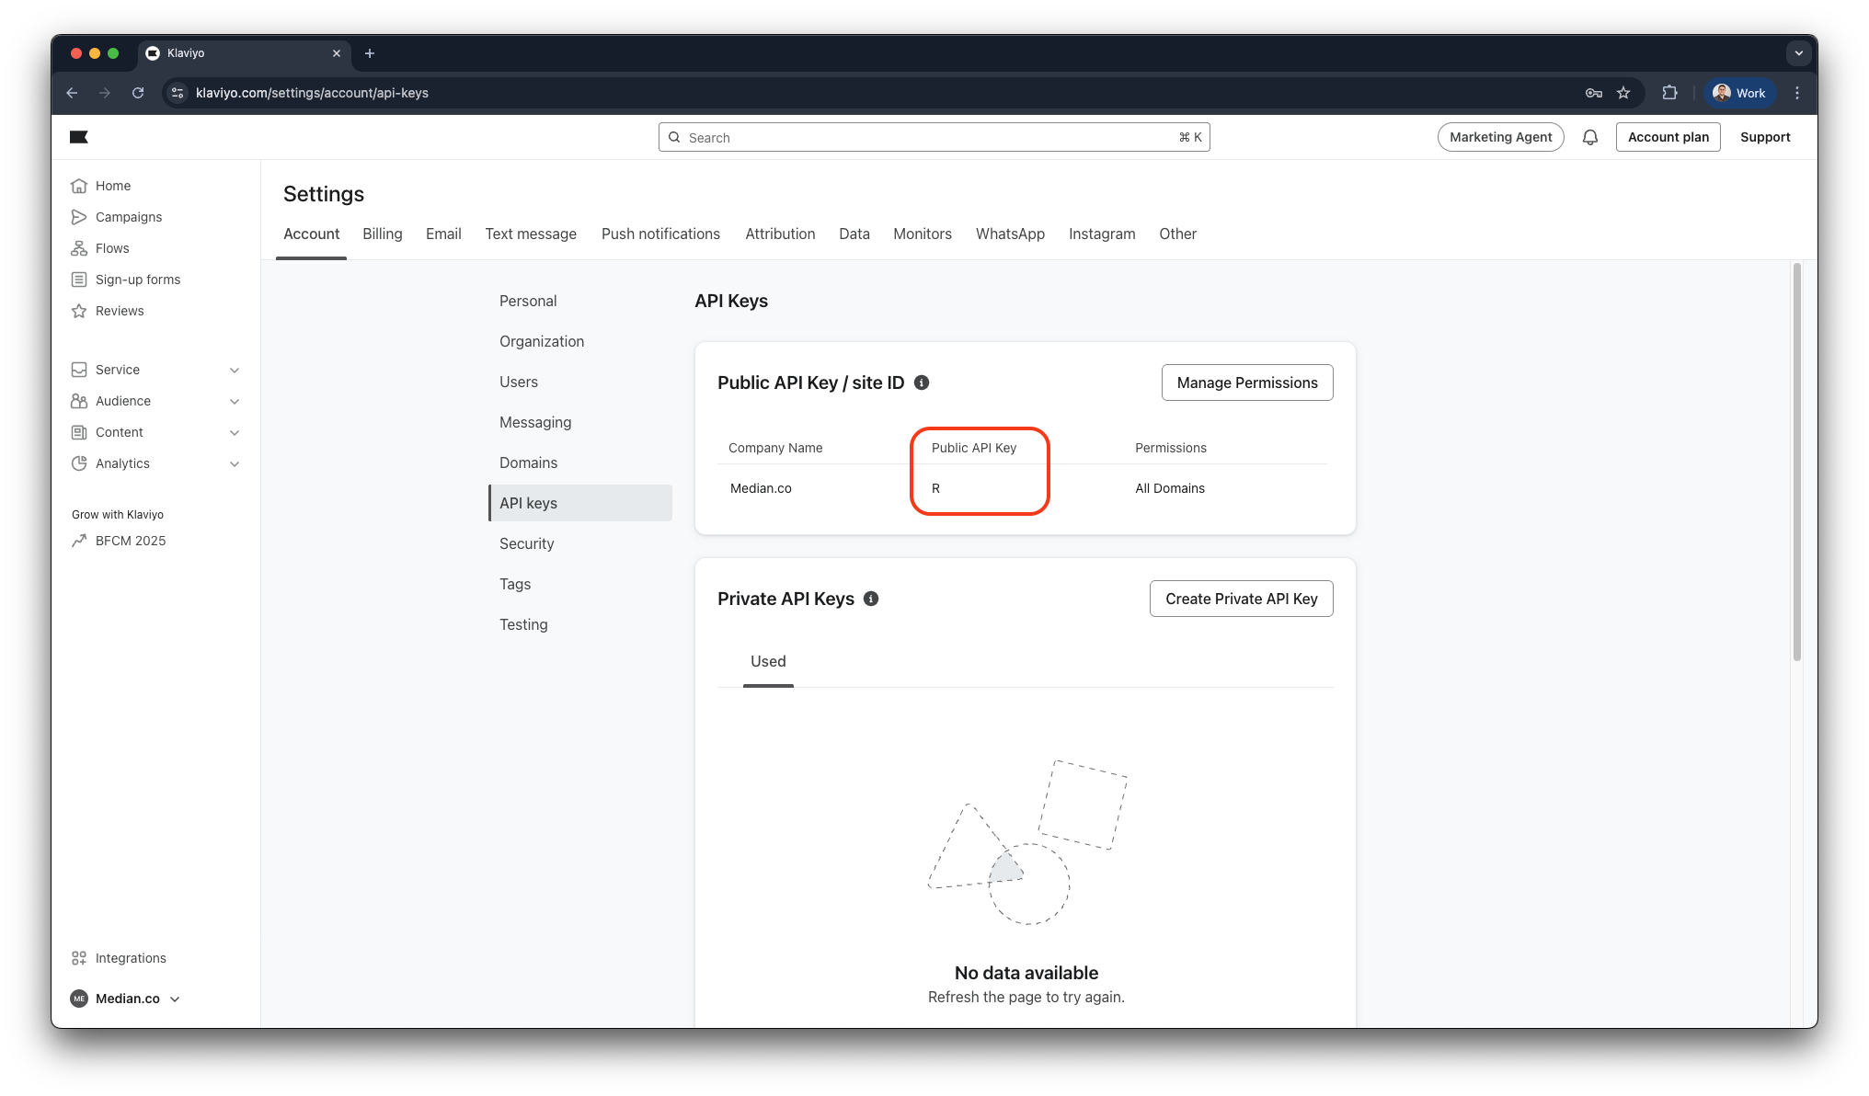
Task: Focus the top Search field
Action: (x=934, y=137)
